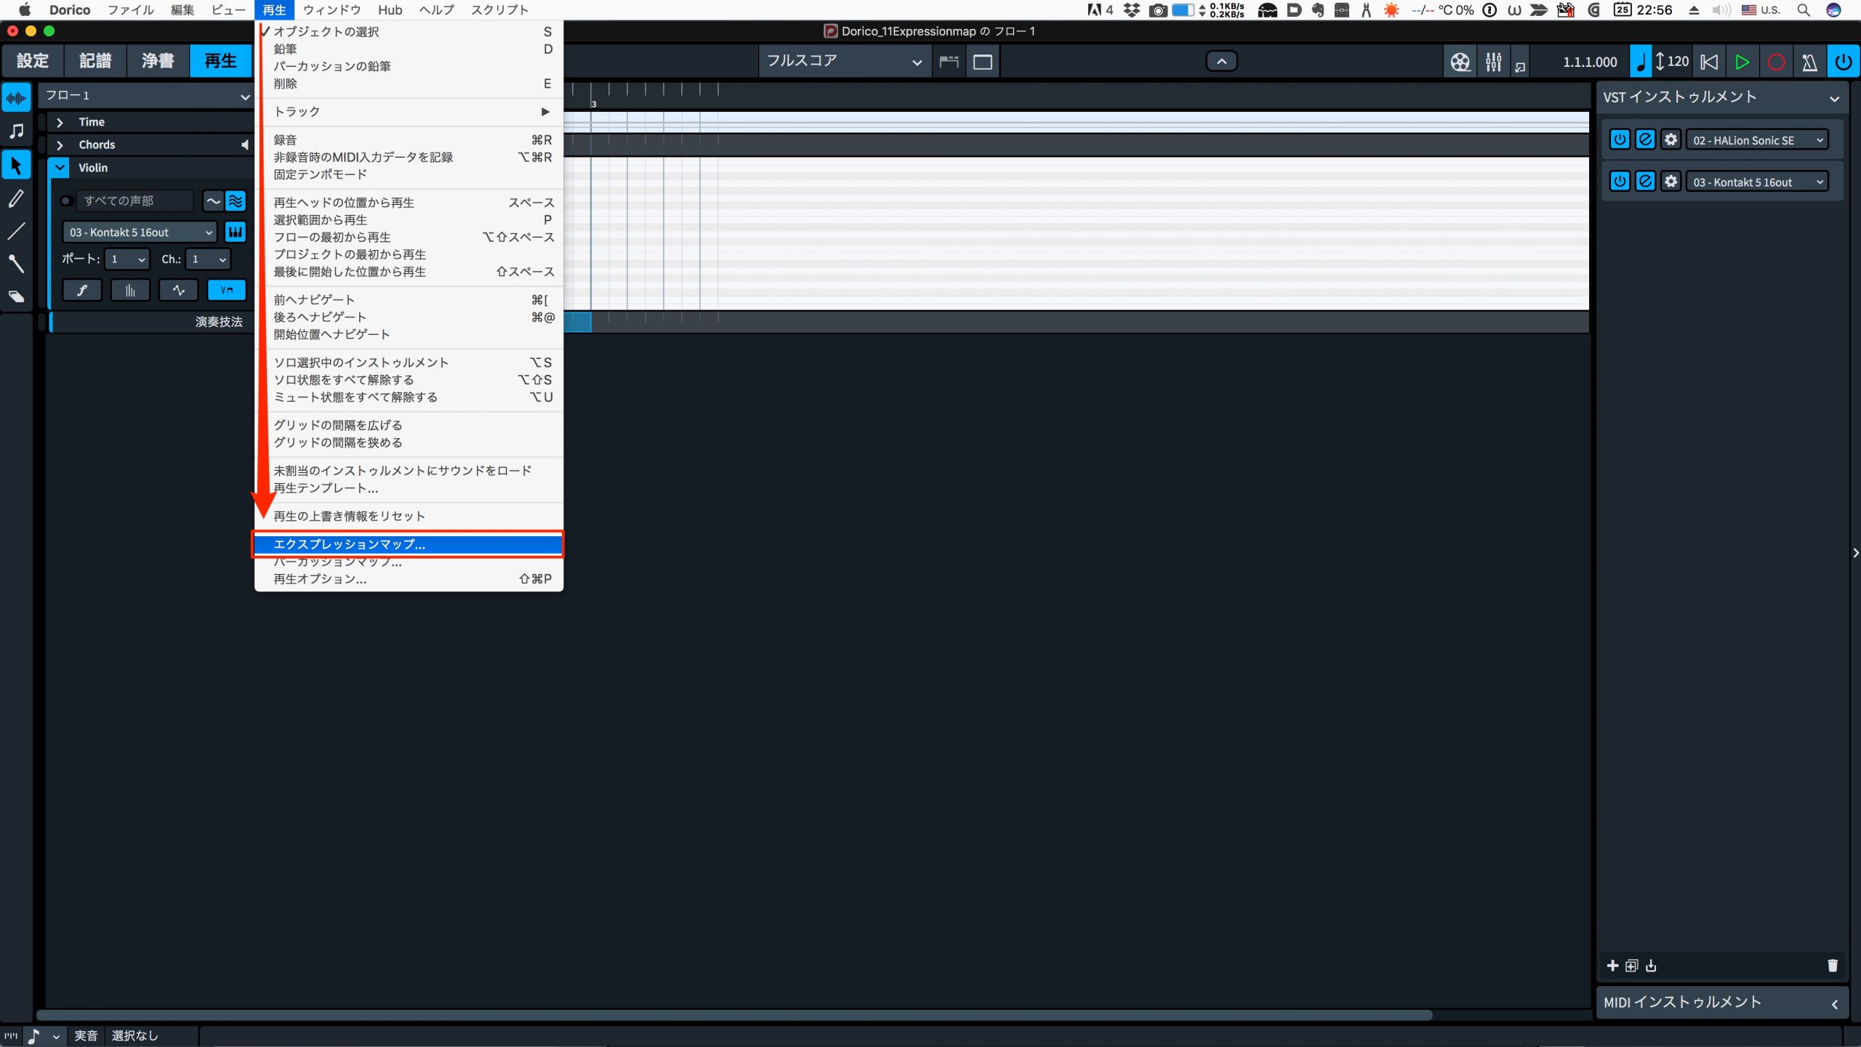Image resolution: width=1861 pixels, height=1047 pixels.
Task: Switch to the 設定 mode tab
Action: point(33,61)
